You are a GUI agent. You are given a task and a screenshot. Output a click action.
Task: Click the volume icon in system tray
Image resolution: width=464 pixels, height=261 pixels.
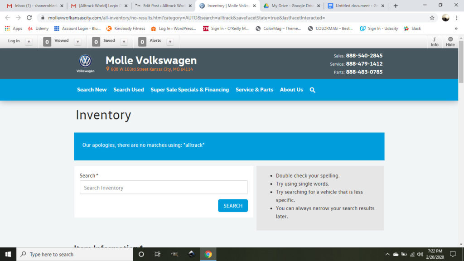click(420, 254)
